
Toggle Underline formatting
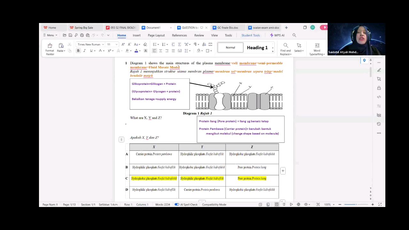[x=91, y=51]
